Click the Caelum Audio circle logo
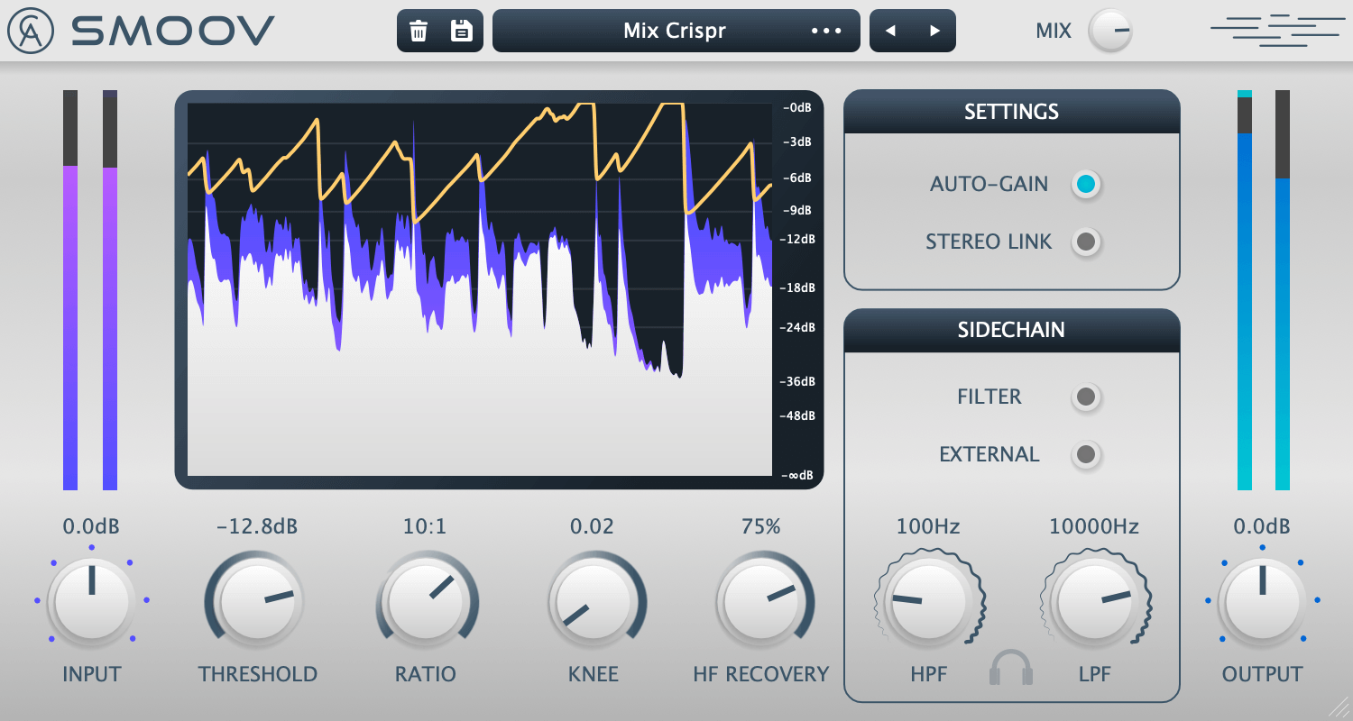Image resolution: width=1353 pixels, height=721 pixels. click(30, 30)
